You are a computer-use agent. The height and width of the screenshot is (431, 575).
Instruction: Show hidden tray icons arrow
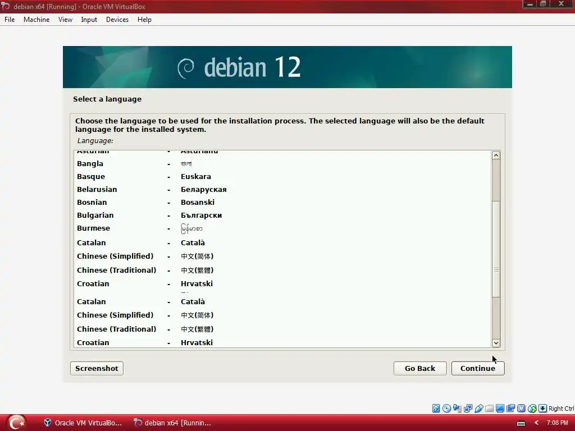[536, 423]
